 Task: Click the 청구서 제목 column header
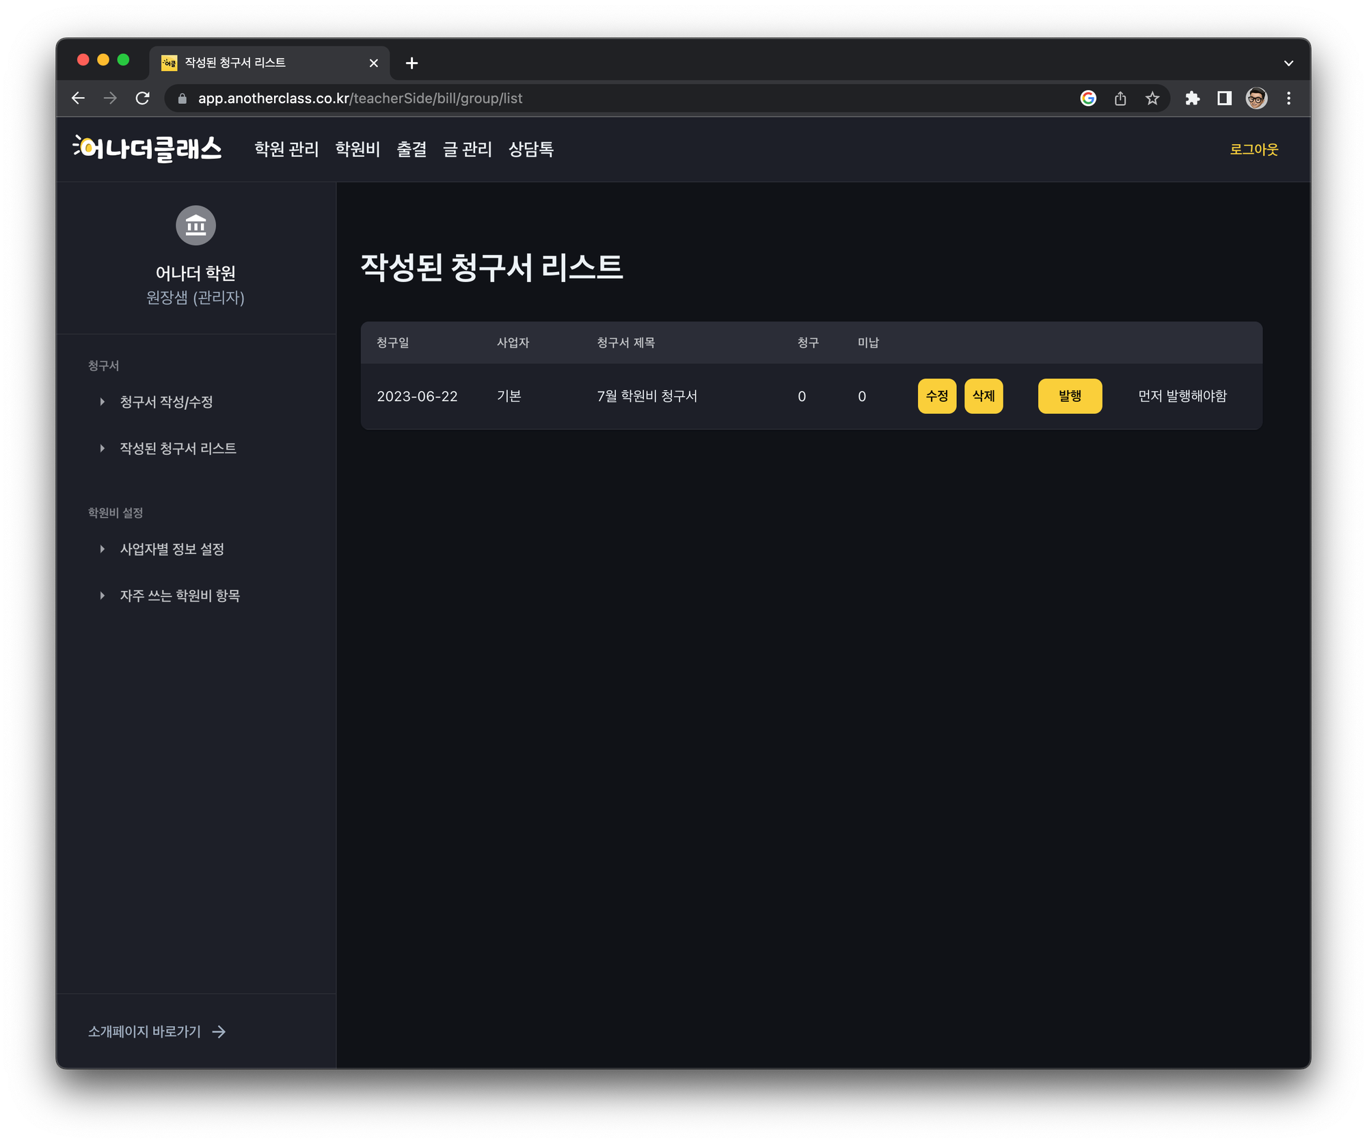[625, 343]
